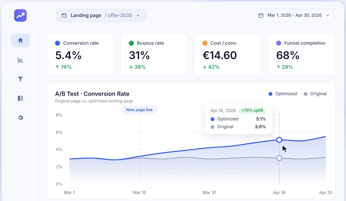Screen dimensions: 346x201
Task: Click the ↓ 42% cost change indicator
Action: [x=211, y=67]
